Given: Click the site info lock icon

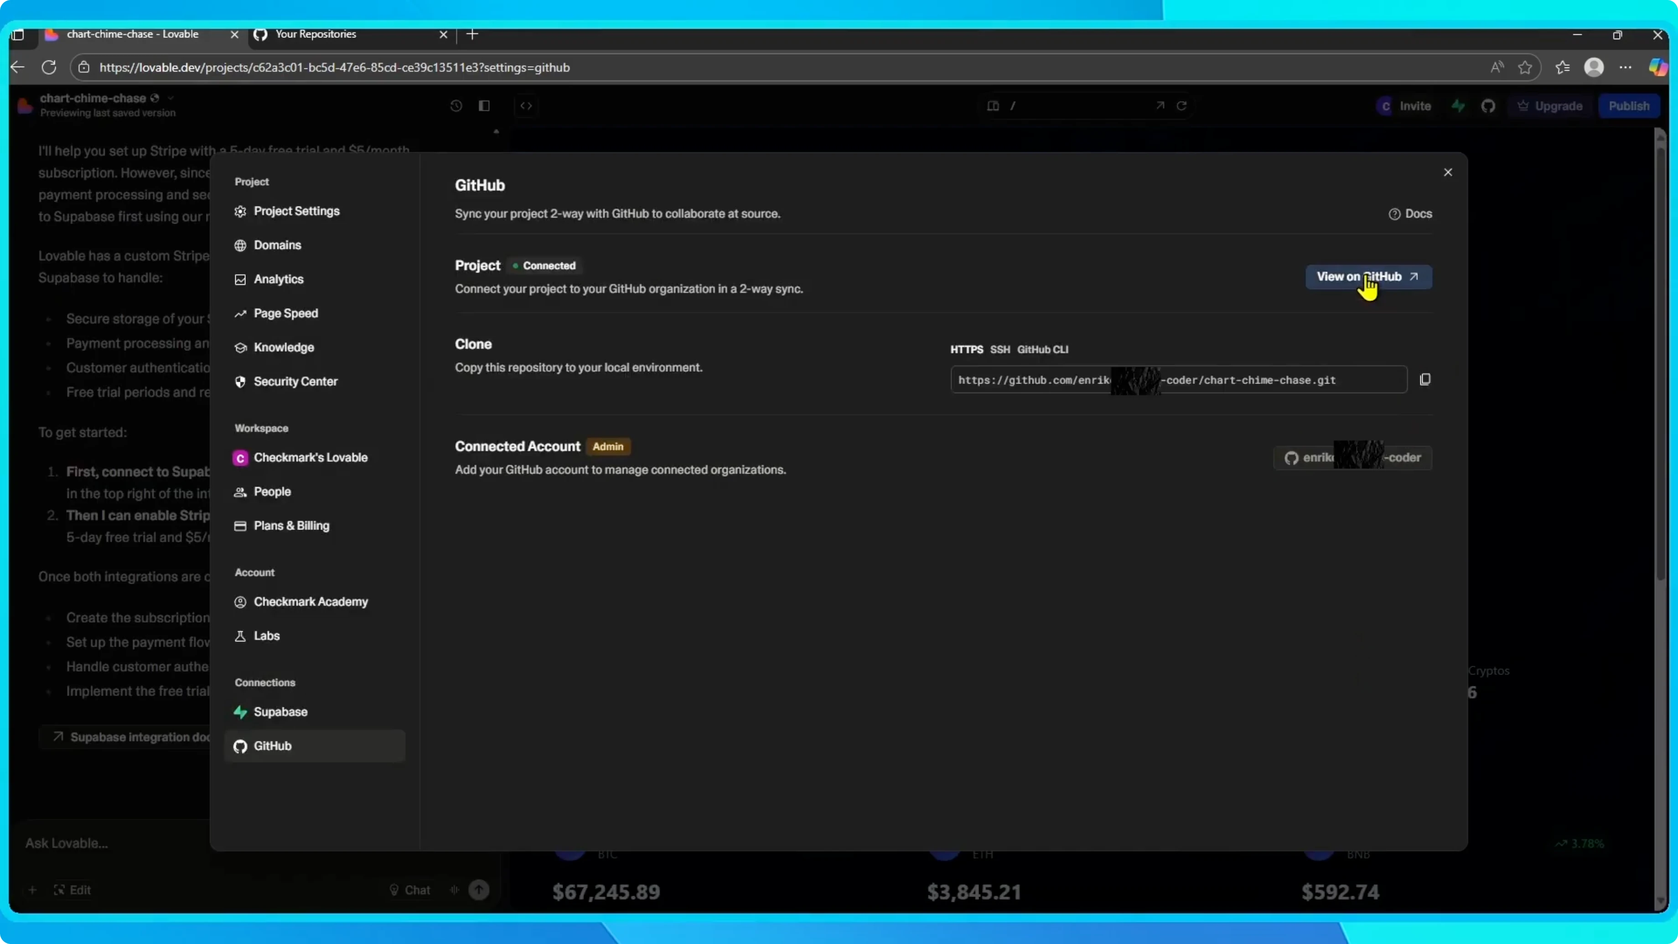Looking at the screenshot, I should (84, 67).
